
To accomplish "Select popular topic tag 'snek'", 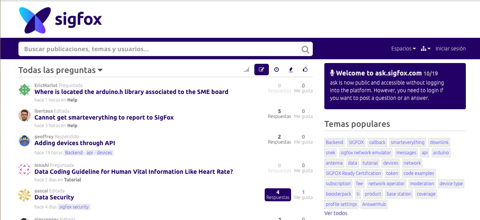I will [x=330, y=153].
